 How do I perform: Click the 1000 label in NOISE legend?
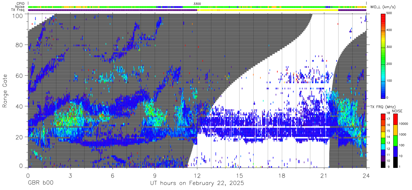(402, 134)
